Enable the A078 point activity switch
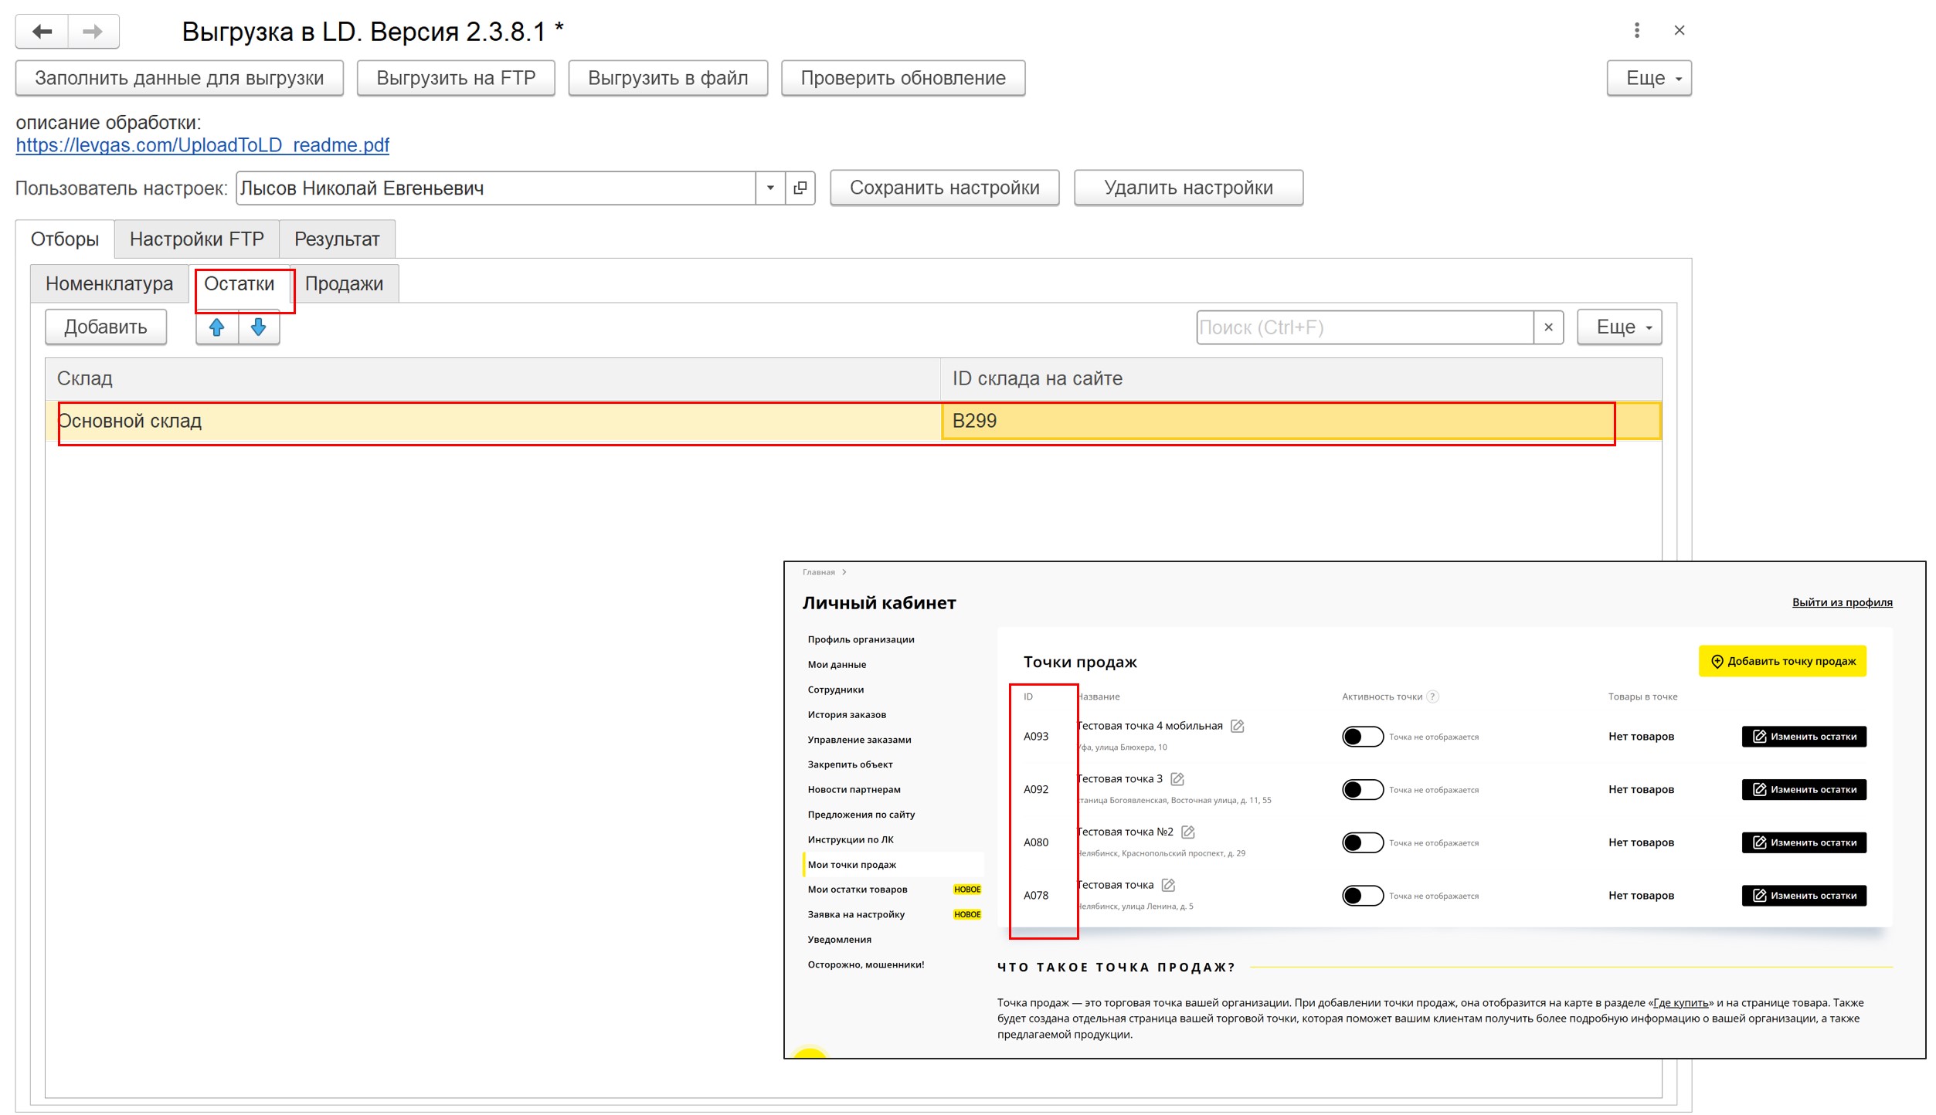This screenshot has width=1936, height=1115. click(1362, 896)
